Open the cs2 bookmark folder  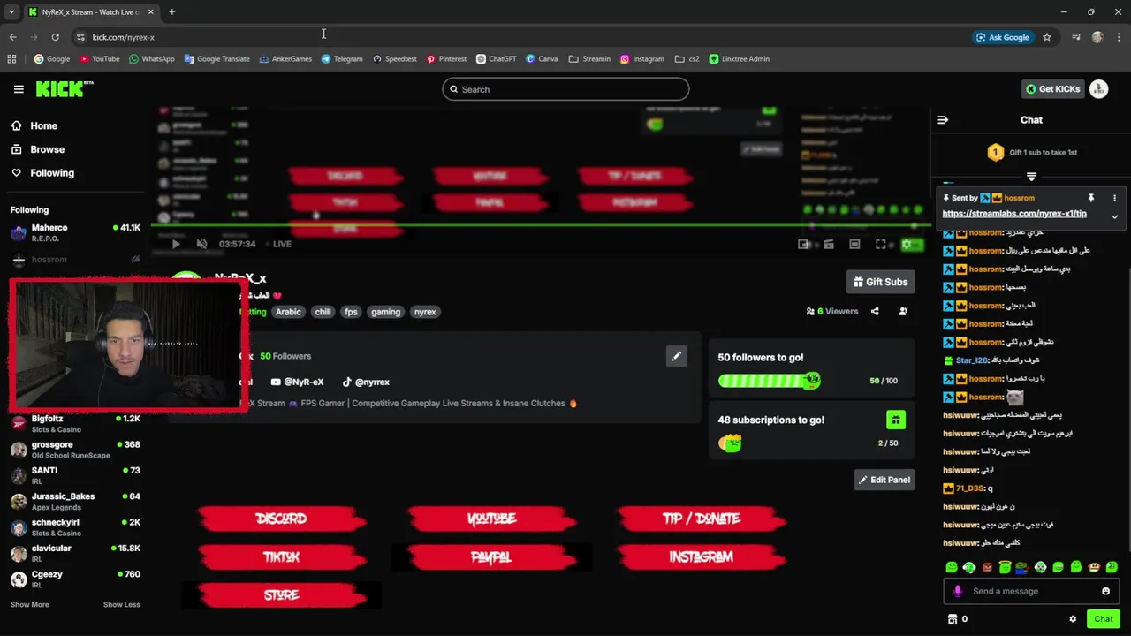coord(687,59)
